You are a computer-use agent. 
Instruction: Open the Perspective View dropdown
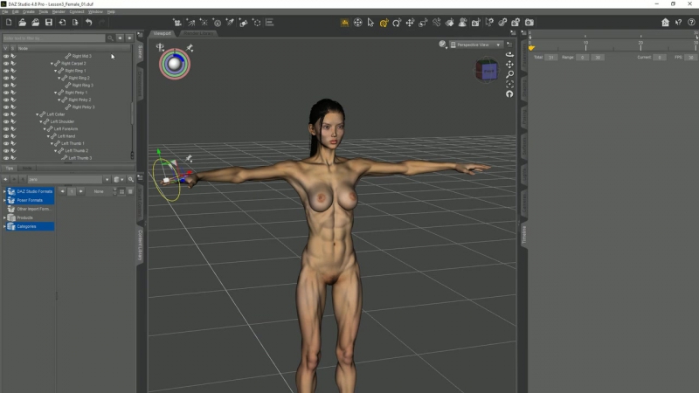click(x=475, y=44)
